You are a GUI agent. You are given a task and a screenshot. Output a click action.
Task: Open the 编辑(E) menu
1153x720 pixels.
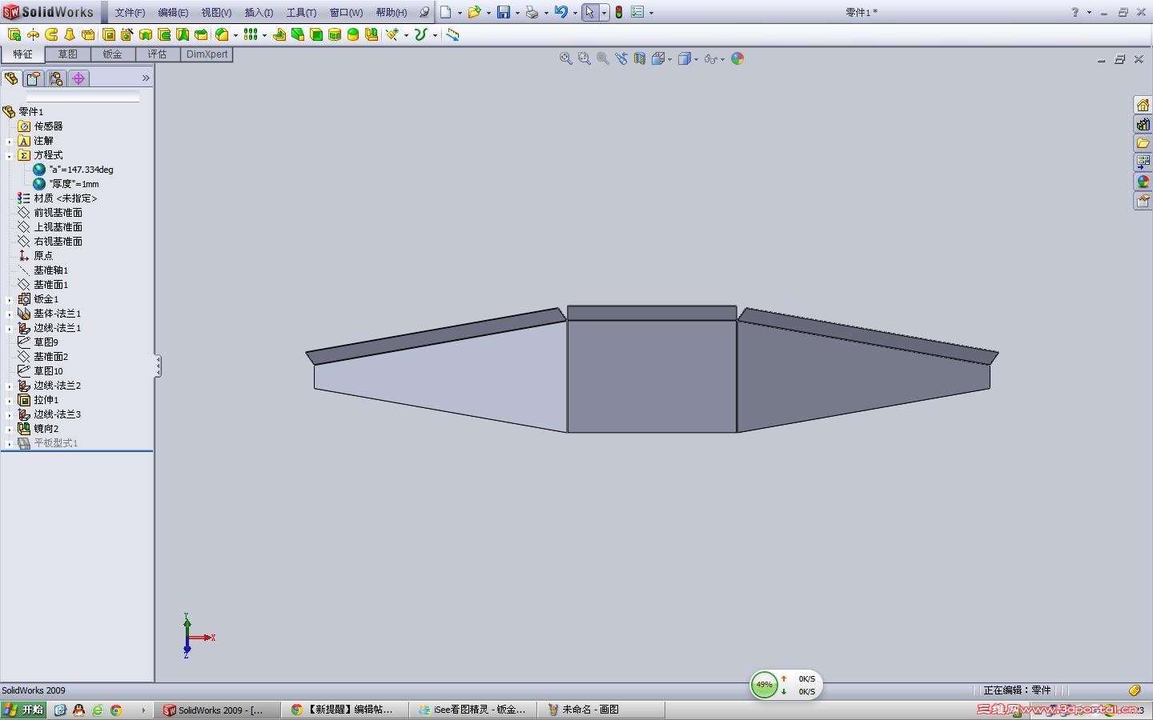[173, 13]
